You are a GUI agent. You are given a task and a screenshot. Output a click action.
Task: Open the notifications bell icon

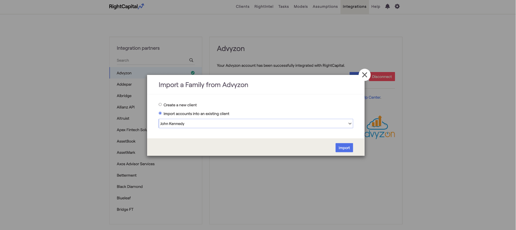[387, 6]
